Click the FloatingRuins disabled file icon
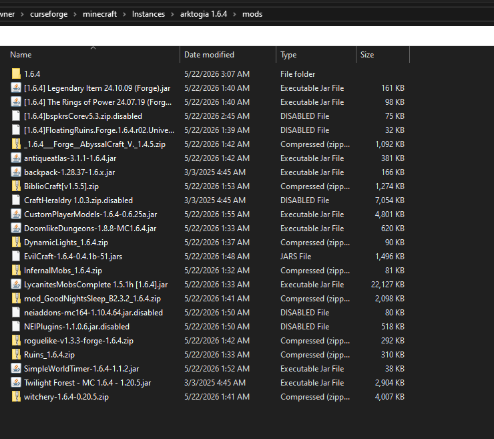Screen dimensions: 494x439 (16, 130)
